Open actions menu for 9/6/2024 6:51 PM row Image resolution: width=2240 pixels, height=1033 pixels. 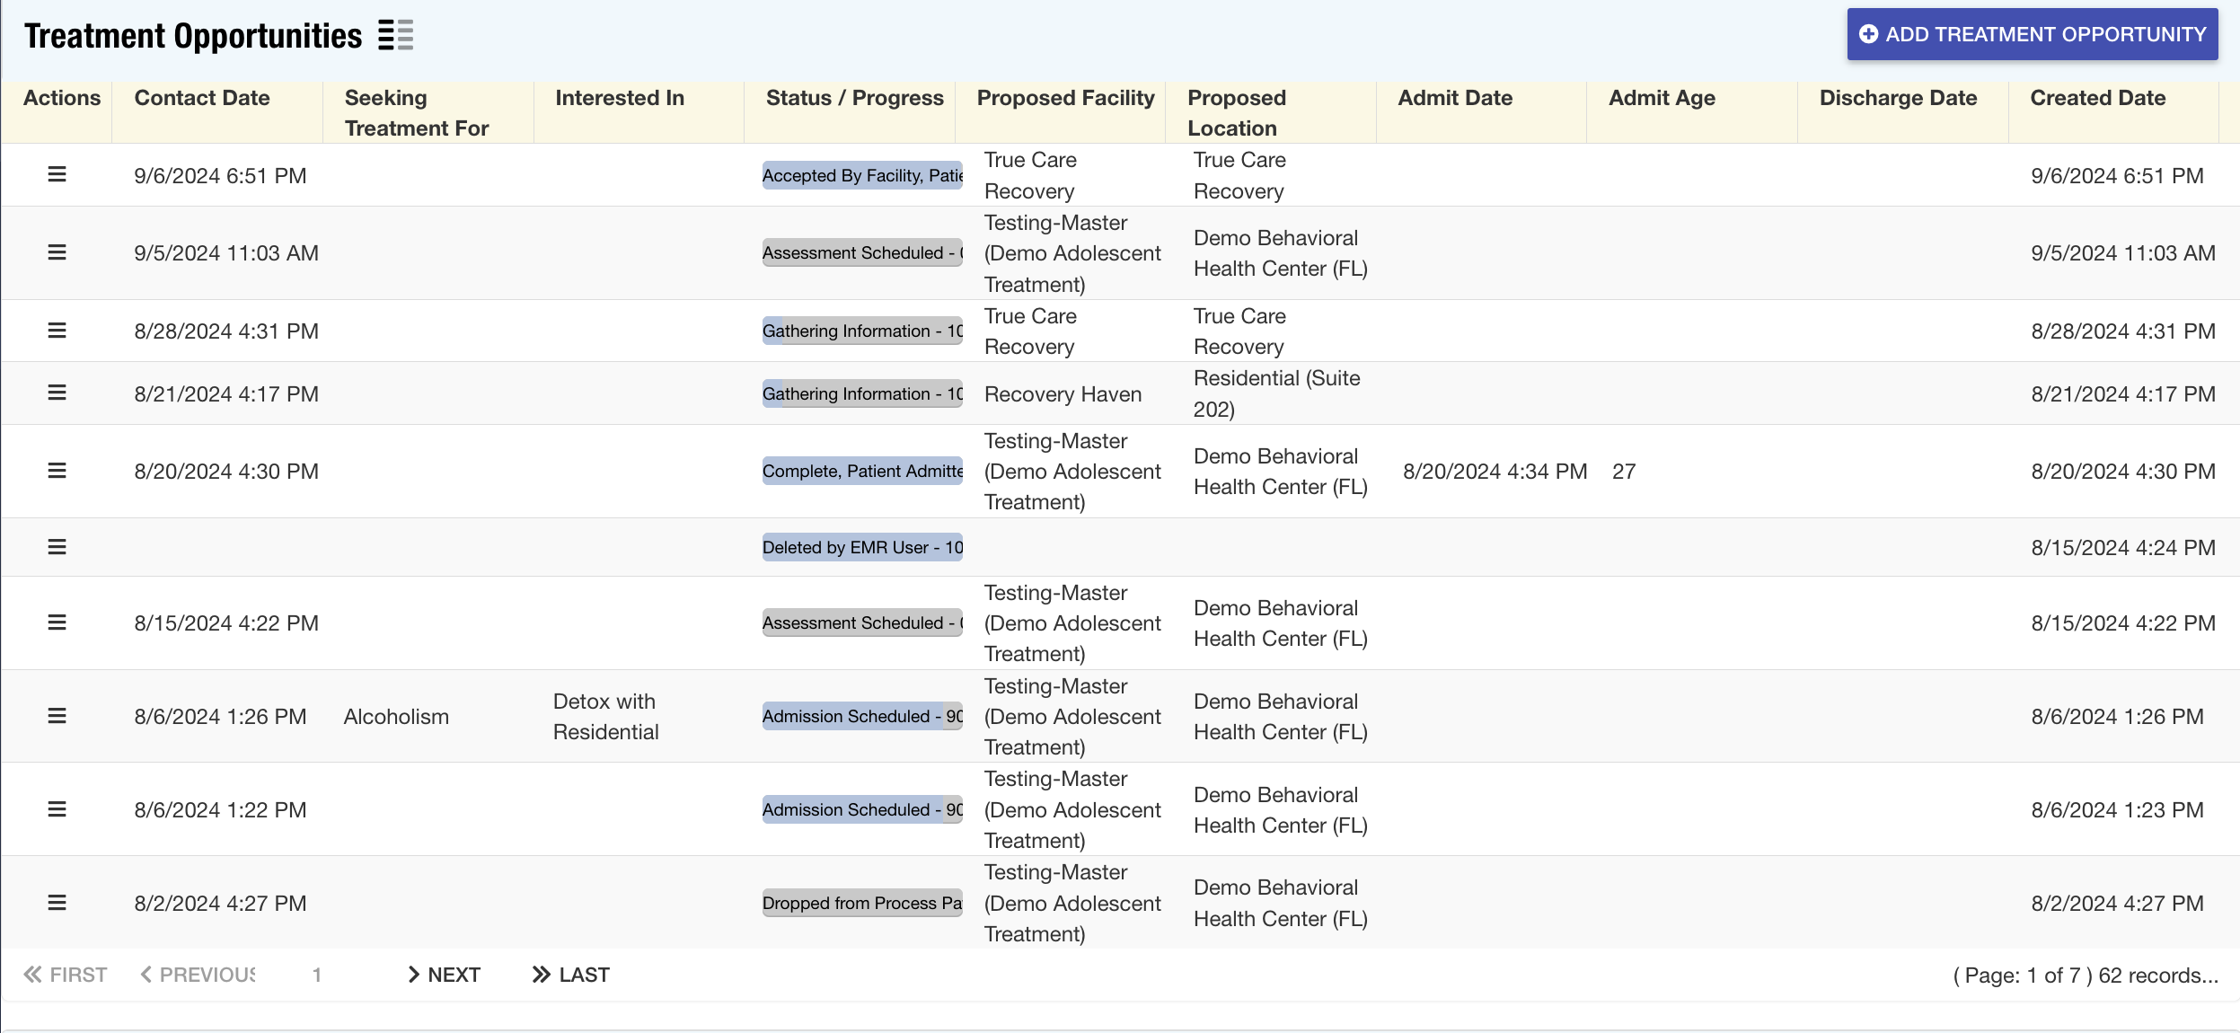click(x=57, y=174)
